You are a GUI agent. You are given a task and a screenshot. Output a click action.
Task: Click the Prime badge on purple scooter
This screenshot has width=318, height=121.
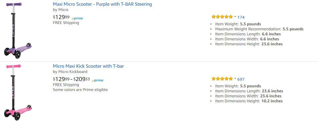(77, 18)
